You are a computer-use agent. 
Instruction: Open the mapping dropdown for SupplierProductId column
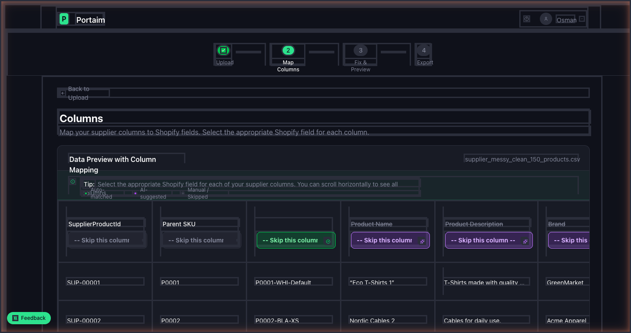(x=106, y=240)
